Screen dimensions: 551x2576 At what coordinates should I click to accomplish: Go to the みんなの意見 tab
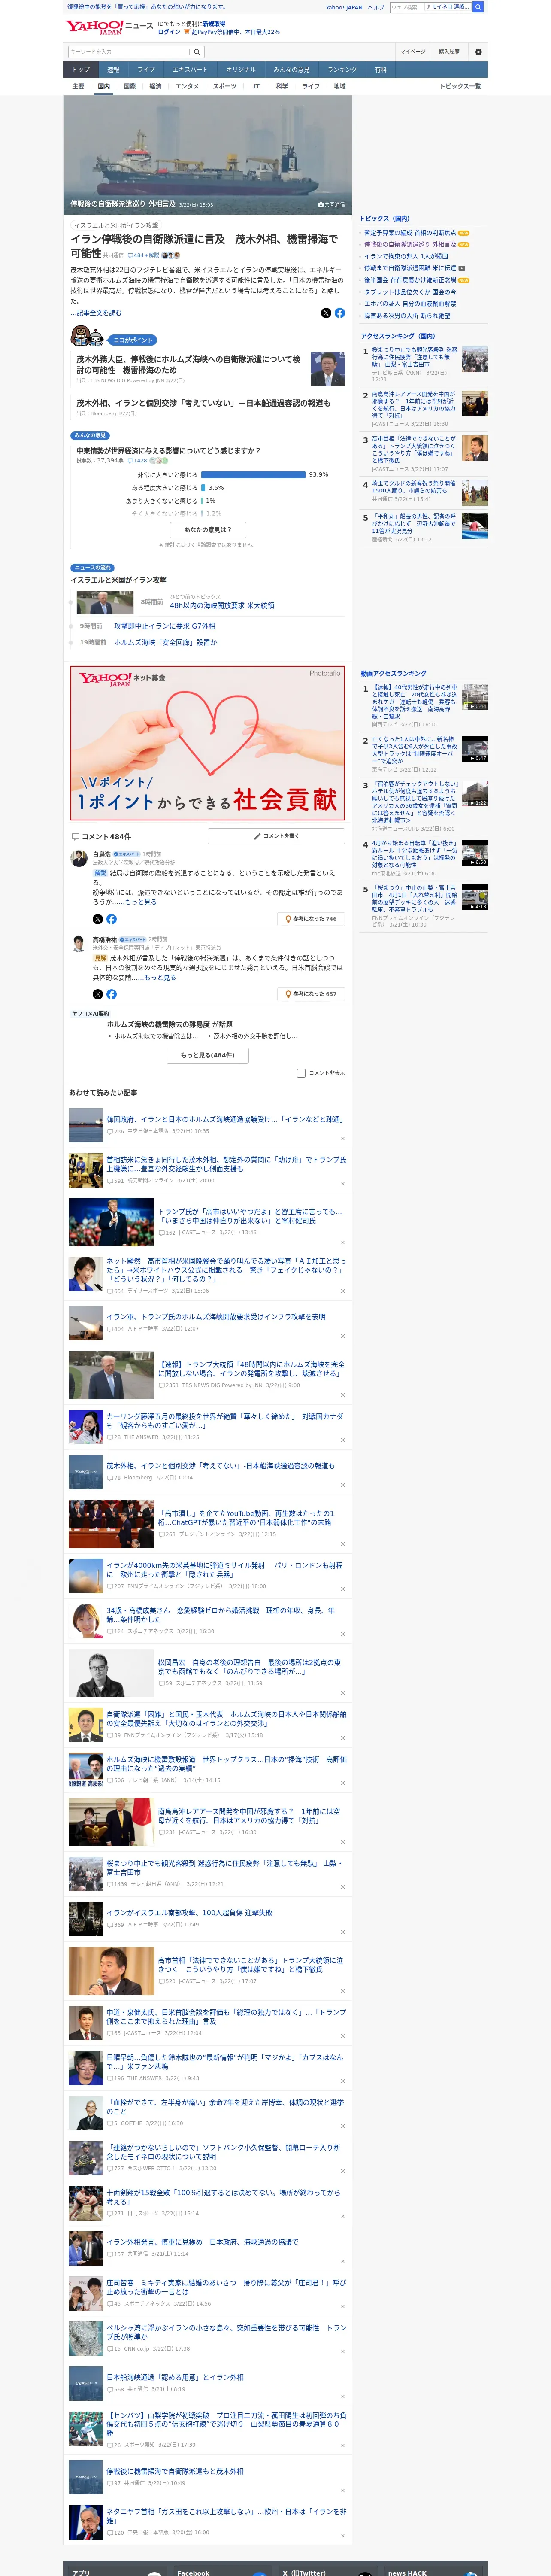291,70
